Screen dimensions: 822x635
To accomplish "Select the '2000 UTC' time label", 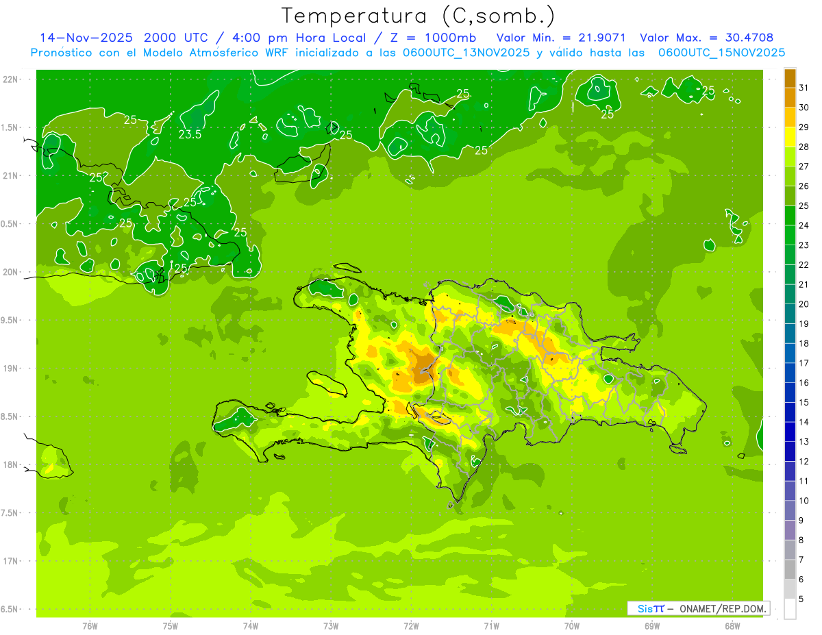I will click(x=177, y=38).
